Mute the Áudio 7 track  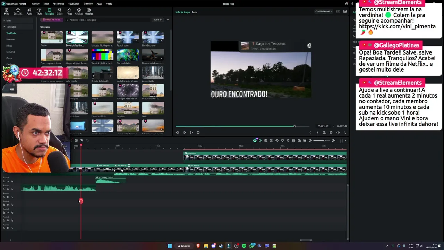point(8,228)
